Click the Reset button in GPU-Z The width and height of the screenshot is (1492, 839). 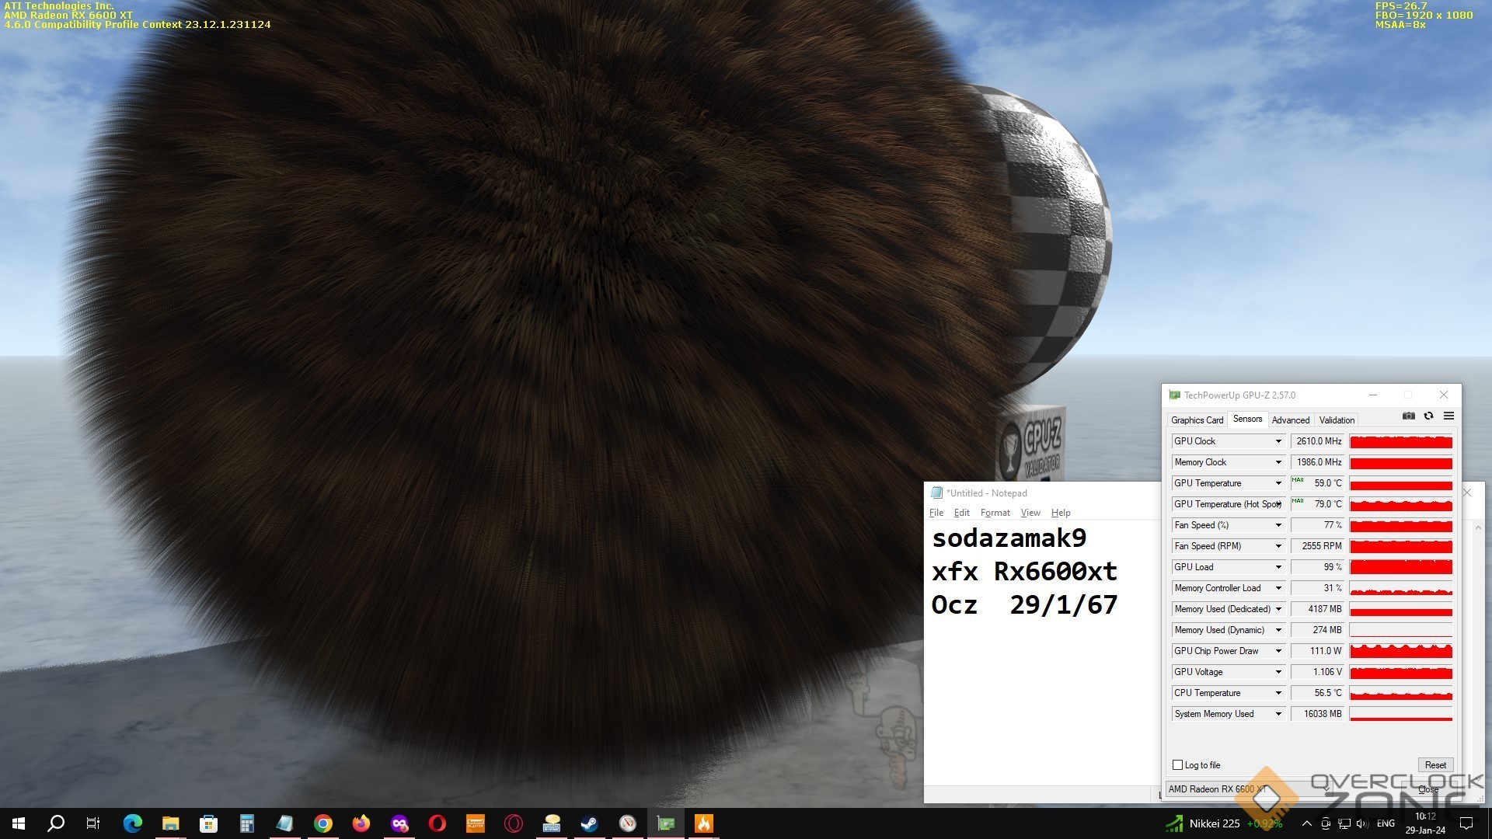click(1434, 765)
